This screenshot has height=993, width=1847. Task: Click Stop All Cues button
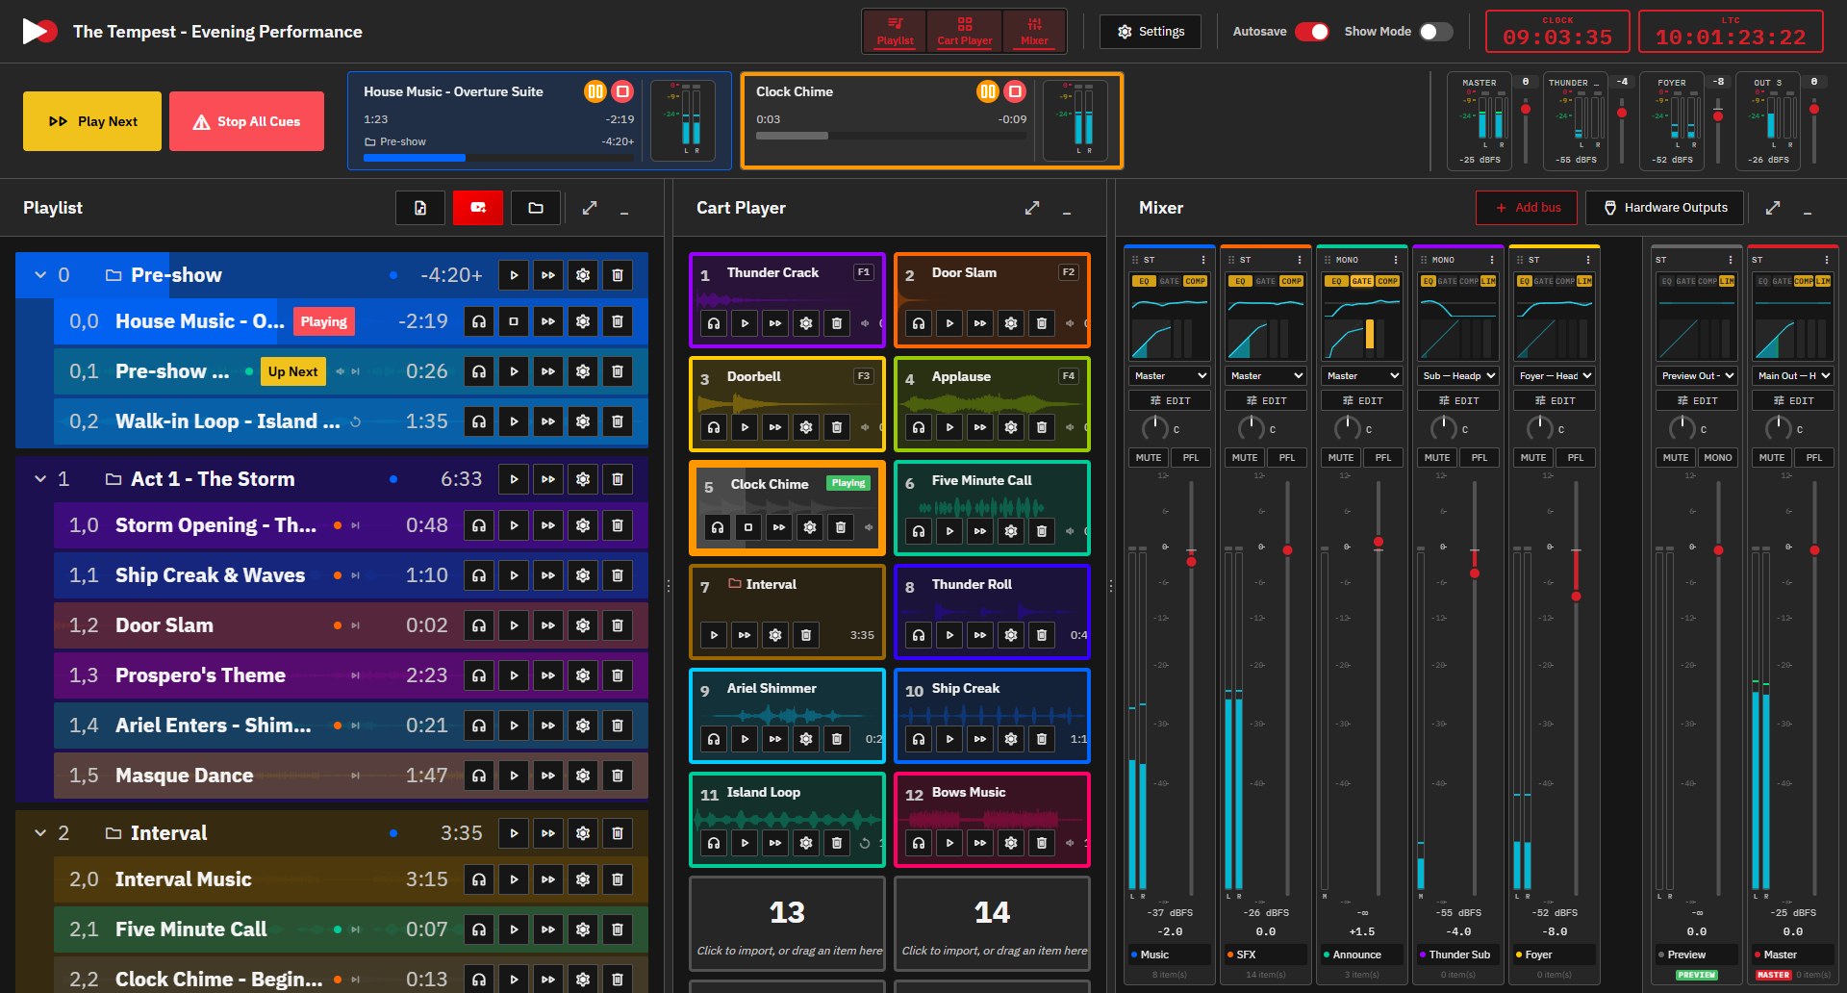point(246,121)
